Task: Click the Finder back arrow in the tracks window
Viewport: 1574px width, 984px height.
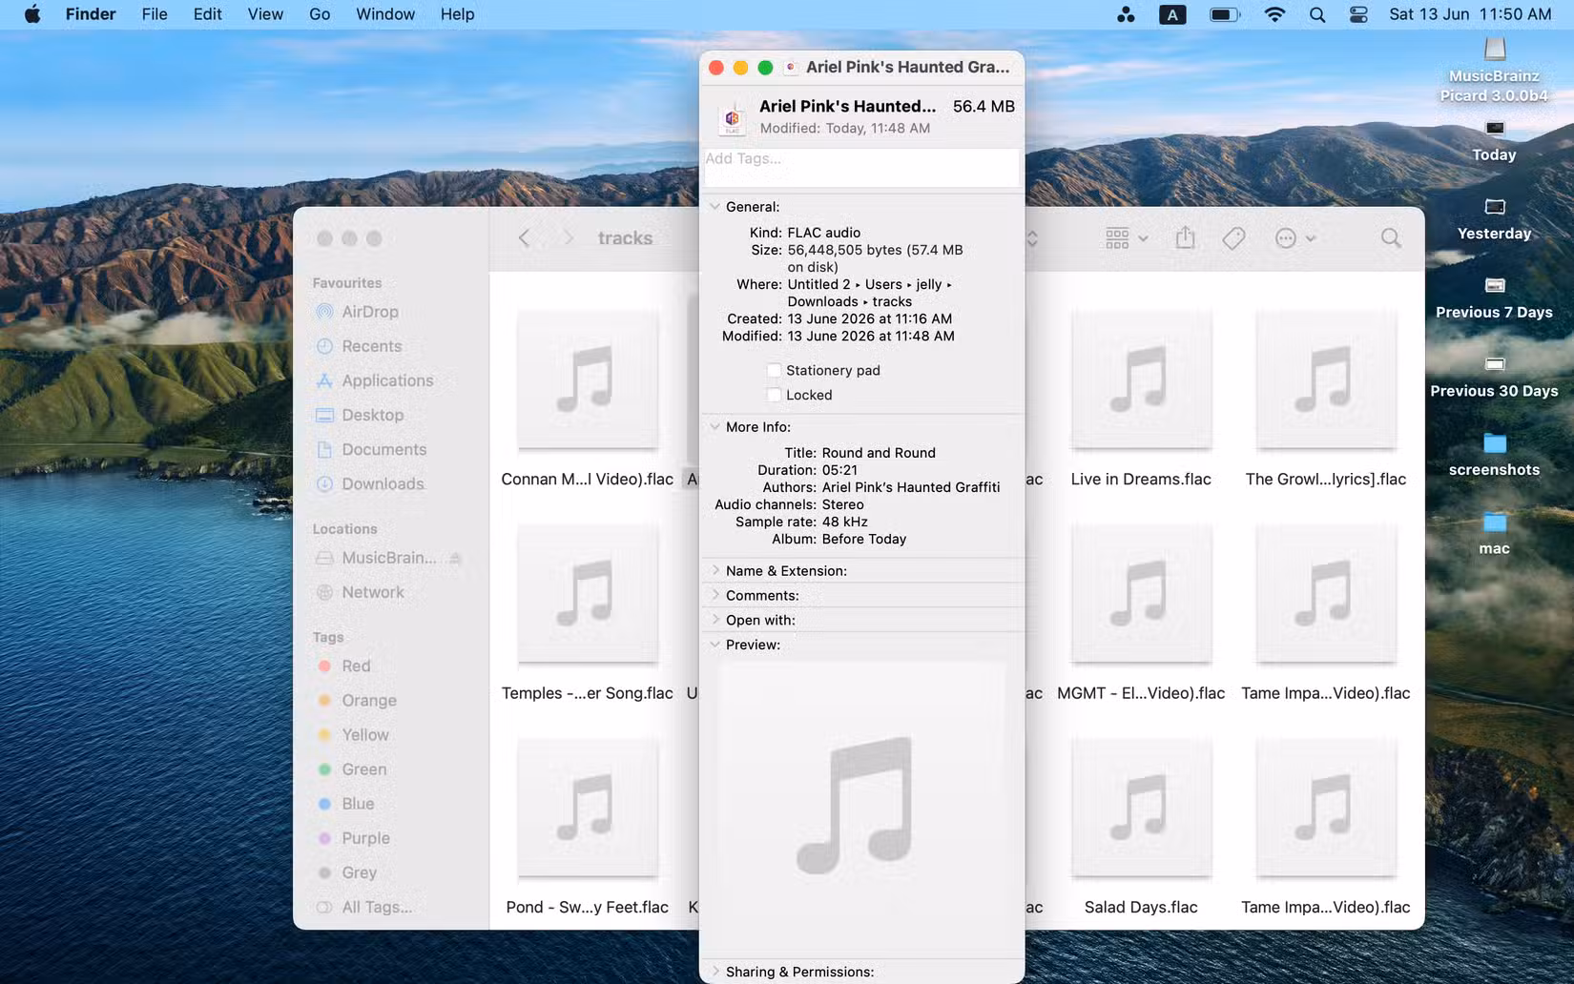Action: tap(524, 237)
